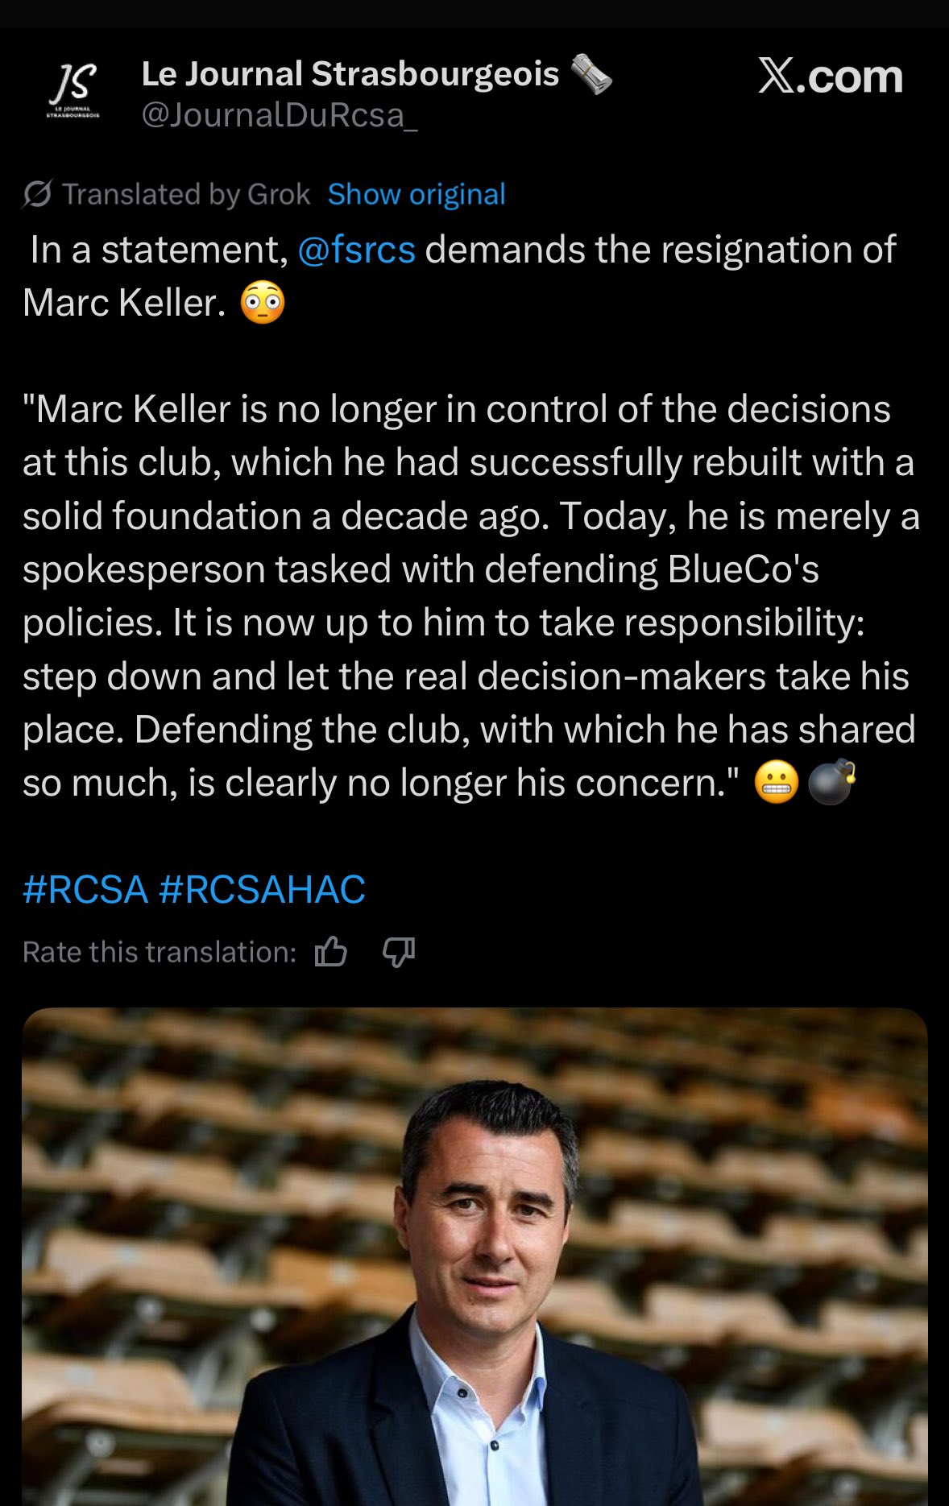Open the #RCSAHAC hashtag
Viewport: 949px width, 1506px height.
263,890
